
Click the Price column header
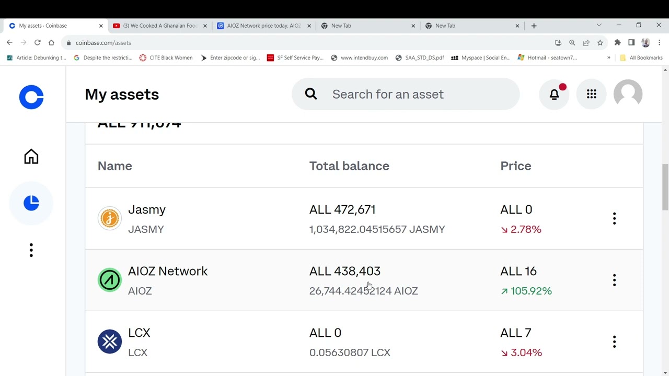tap(516, 166)
